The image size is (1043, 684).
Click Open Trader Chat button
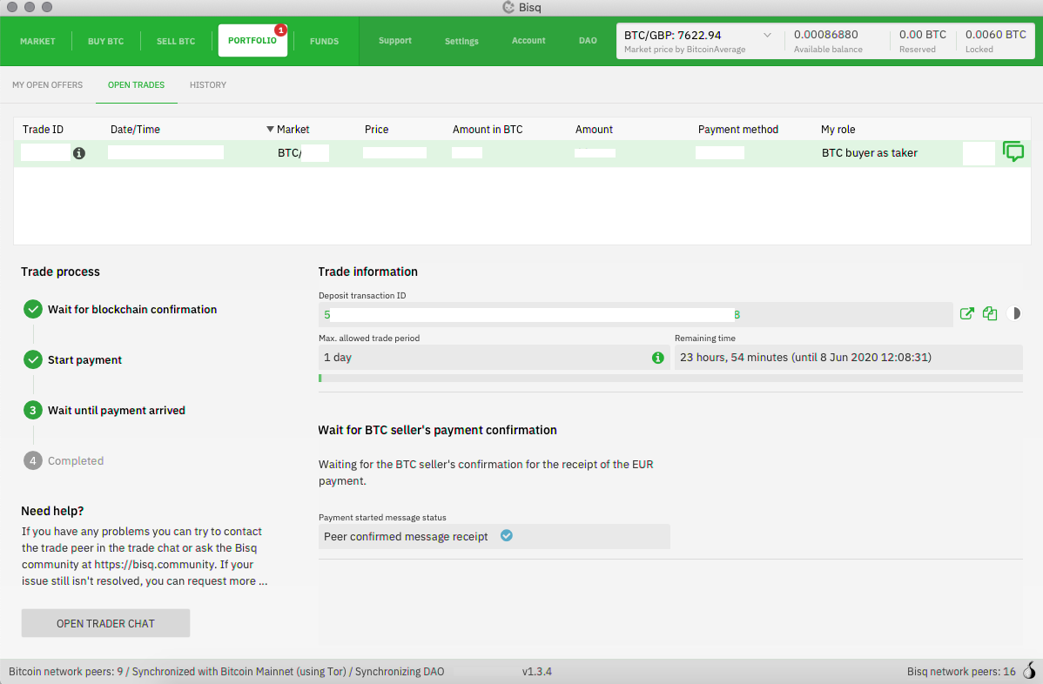tap(105, 623)
